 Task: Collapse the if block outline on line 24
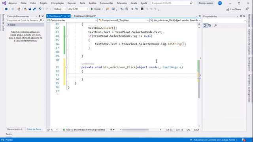(66, 36)
